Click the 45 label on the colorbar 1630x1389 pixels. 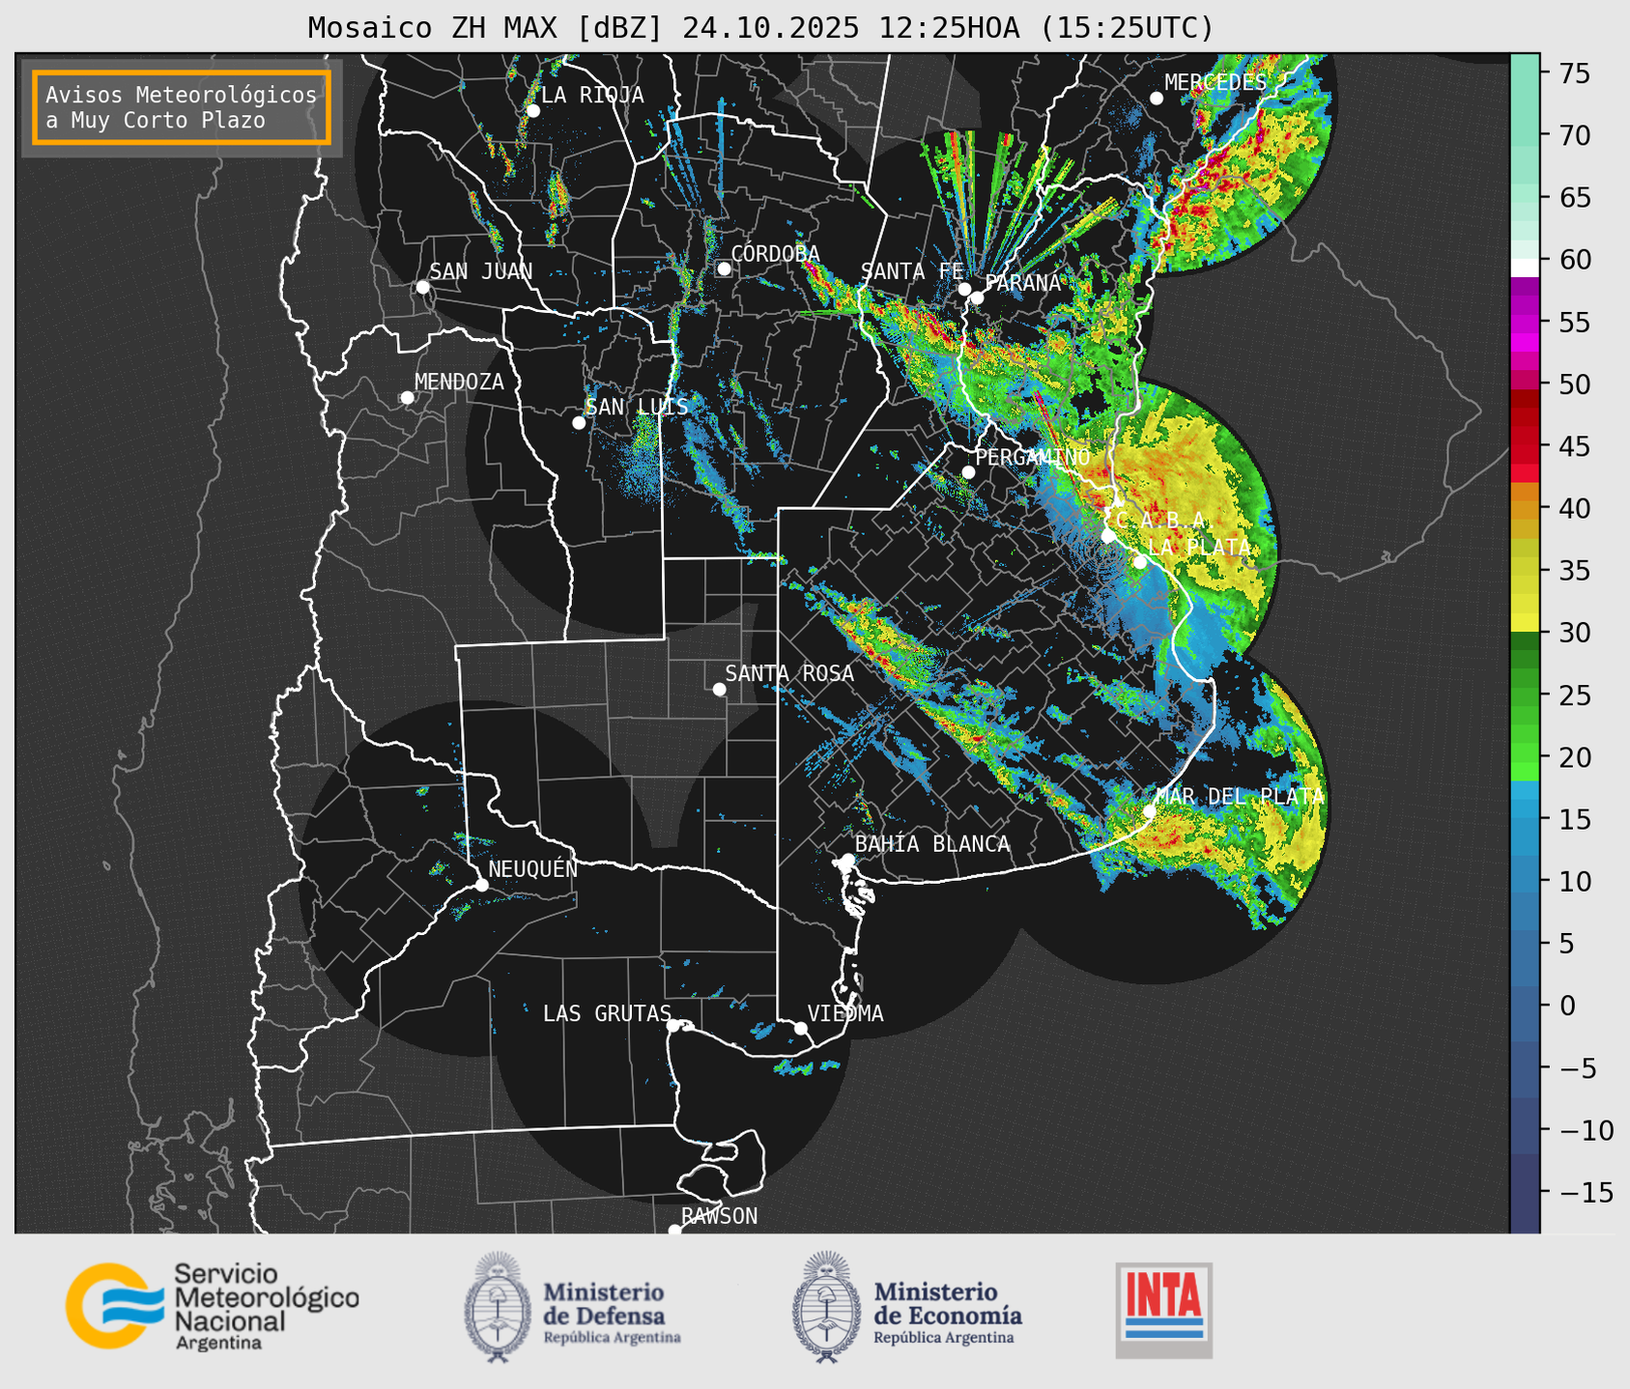[x=1573, y=447]
